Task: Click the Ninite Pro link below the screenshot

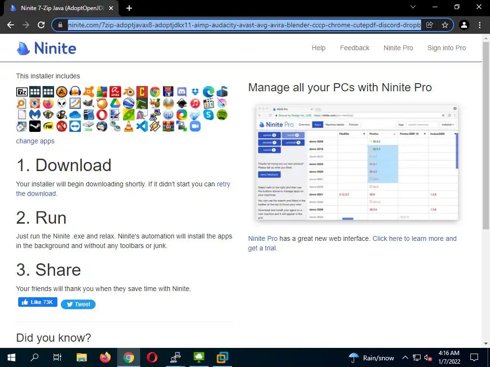Action: point(263,238)
